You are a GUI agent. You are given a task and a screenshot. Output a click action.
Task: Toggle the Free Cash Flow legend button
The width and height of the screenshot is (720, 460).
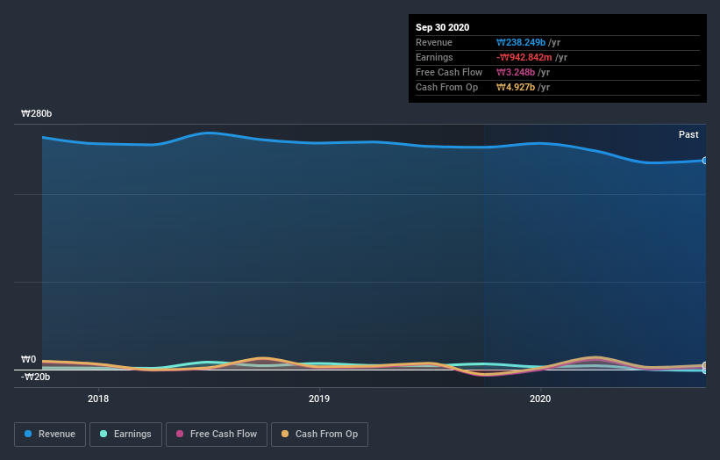click(217, 435)
